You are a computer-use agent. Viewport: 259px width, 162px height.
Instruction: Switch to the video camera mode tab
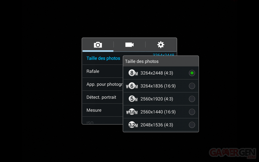tap(129, 45)
